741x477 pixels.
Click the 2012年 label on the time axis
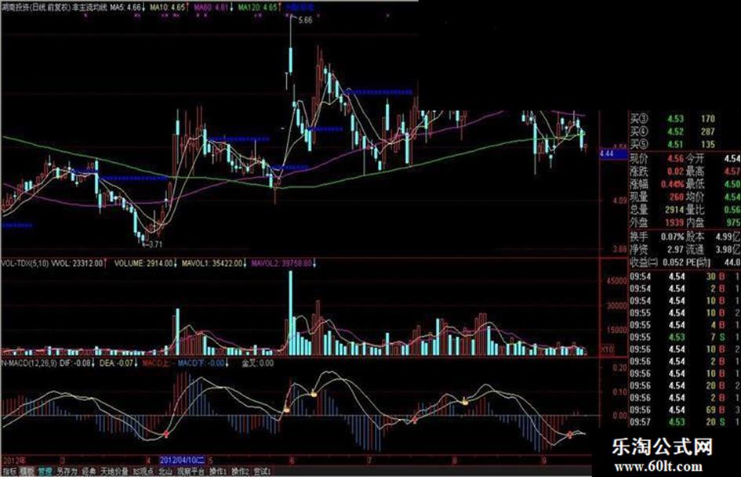[x=15, y=460]
